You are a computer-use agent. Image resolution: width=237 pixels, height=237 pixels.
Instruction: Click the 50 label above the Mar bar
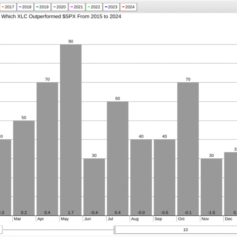(x=24, y=118)
